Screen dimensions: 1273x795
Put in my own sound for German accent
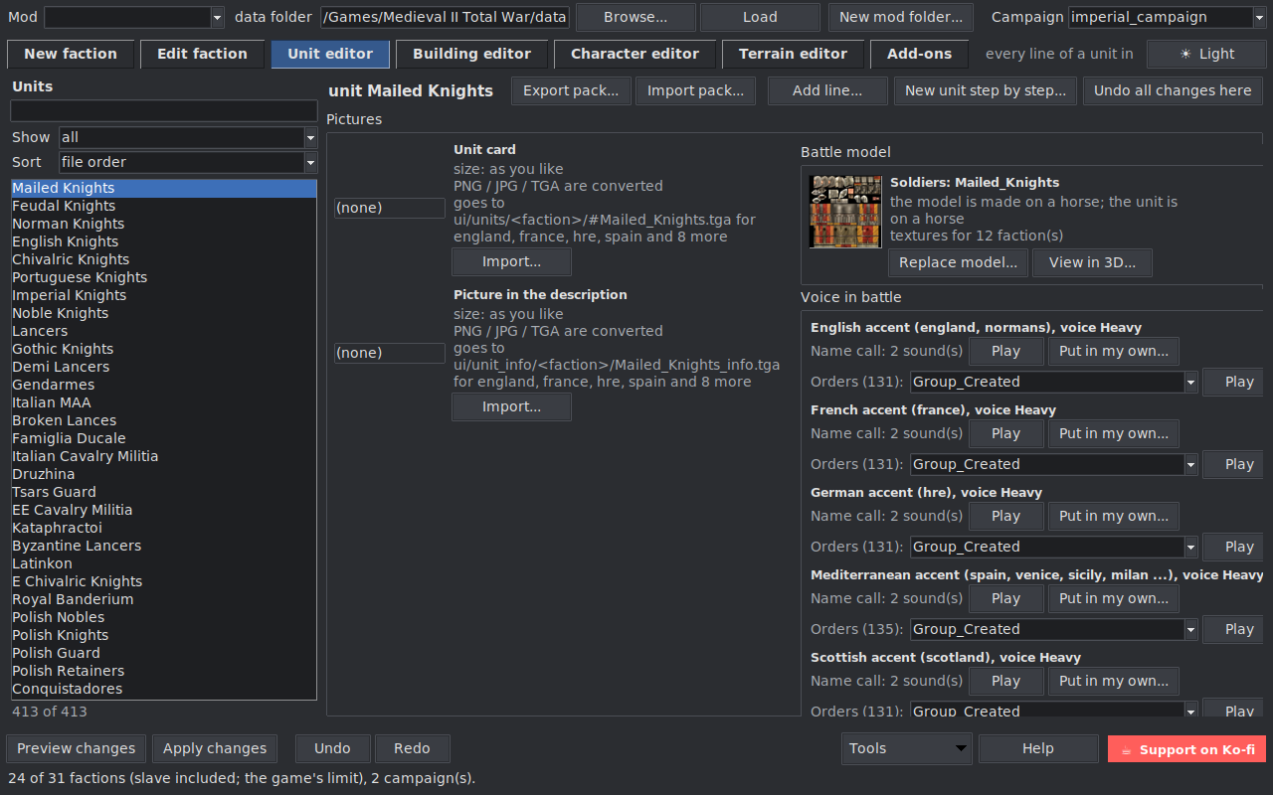1114,516
